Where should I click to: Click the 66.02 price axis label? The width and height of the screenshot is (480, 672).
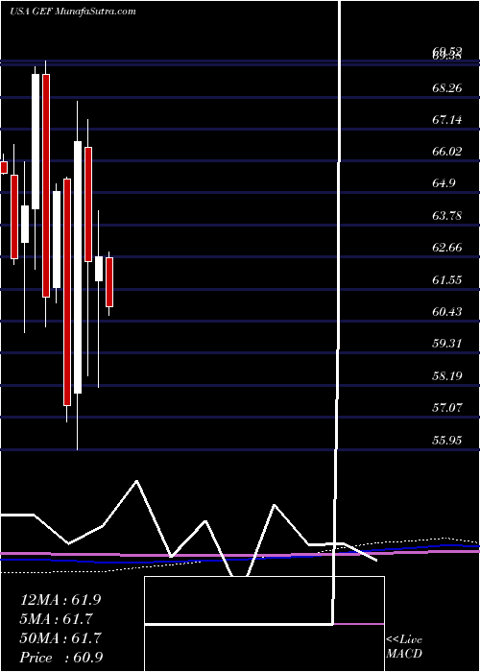(447, 152)
